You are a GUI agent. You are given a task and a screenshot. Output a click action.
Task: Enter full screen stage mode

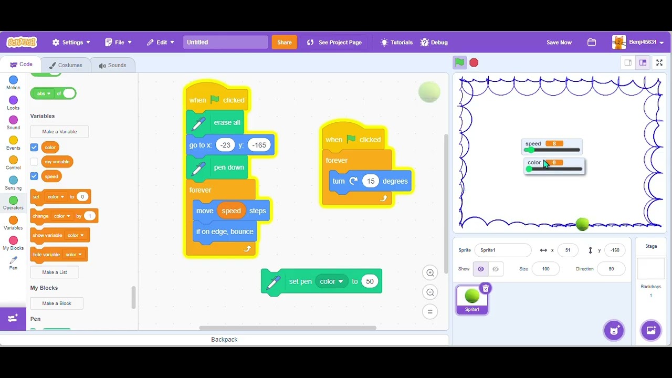point(659,62)
